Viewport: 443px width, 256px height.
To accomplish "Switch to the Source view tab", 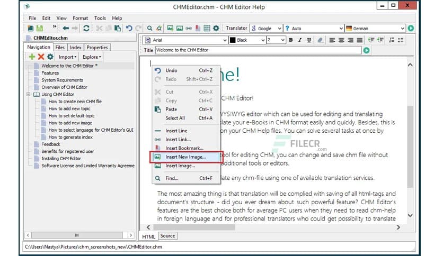I will pyautogui.click(x=167, y=236).
